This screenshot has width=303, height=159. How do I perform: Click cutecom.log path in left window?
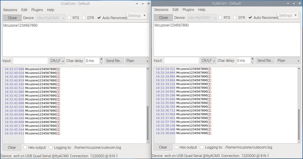tap(97, 148)
